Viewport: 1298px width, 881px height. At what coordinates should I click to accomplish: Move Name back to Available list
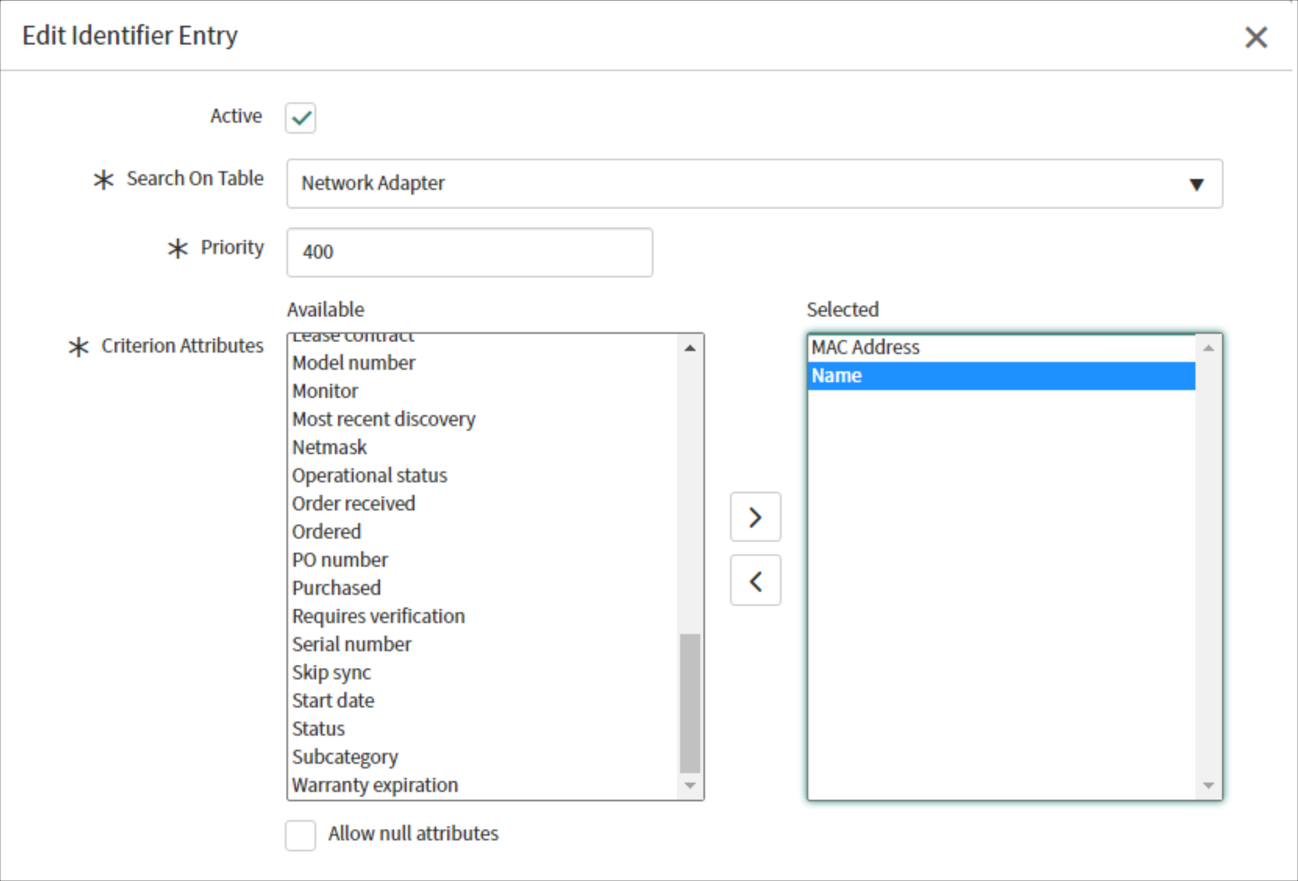[755, 581]
